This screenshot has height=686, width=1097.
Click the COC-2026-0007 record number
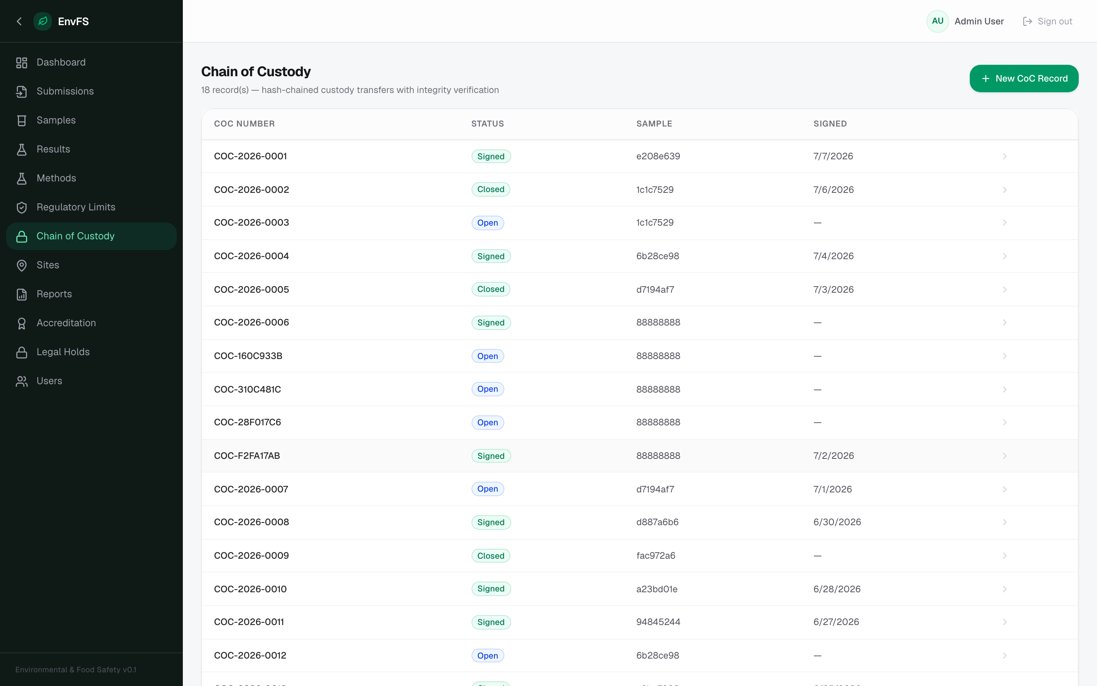[251, 489]
